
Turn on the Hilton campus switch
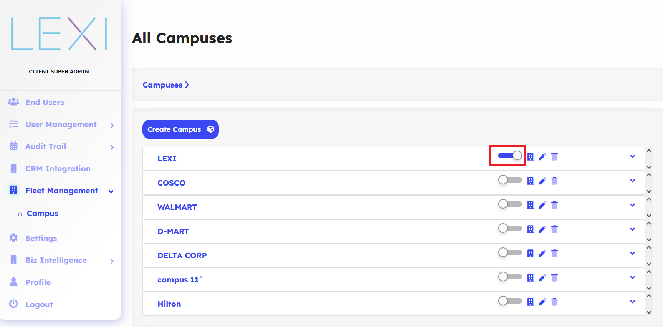click(x=510, y=301)
